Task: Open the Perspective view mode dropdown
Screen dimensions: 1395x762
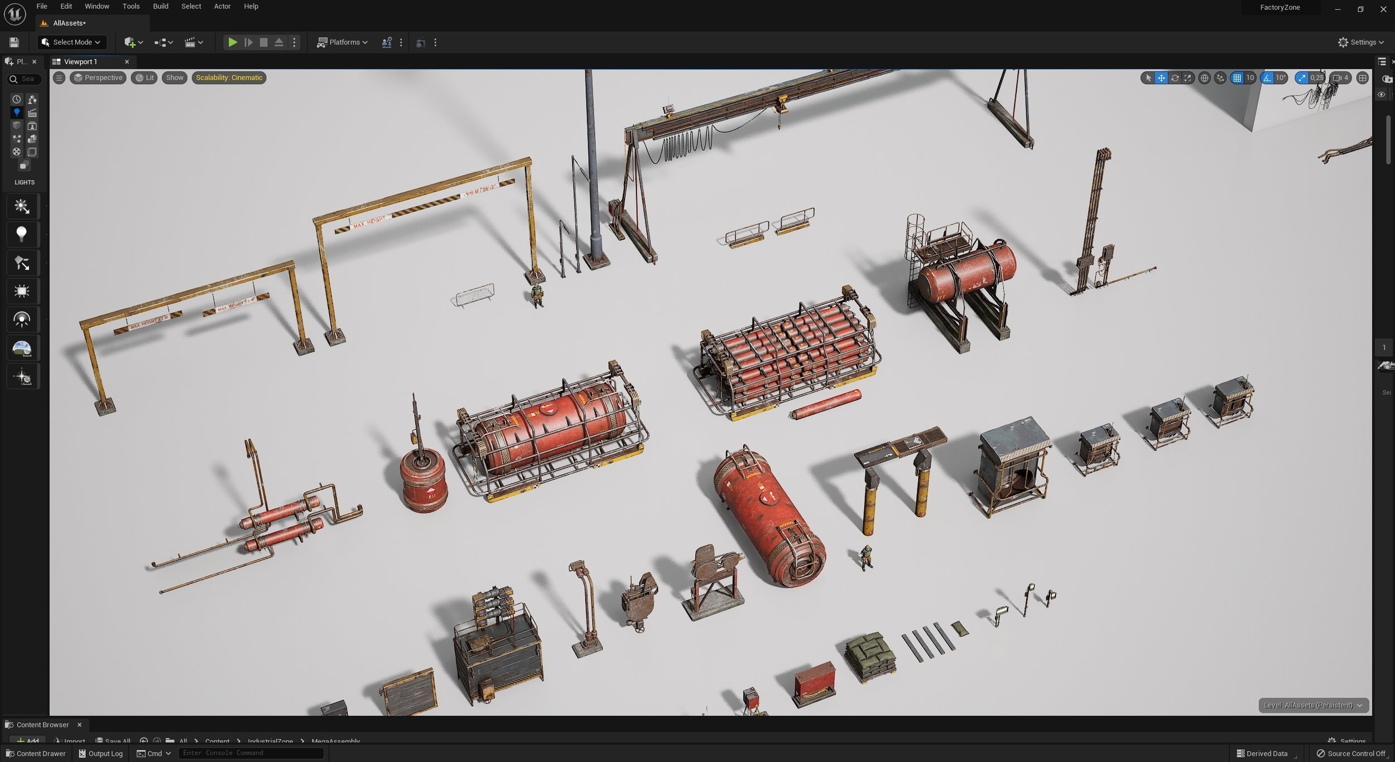Action: pos(98,78)
